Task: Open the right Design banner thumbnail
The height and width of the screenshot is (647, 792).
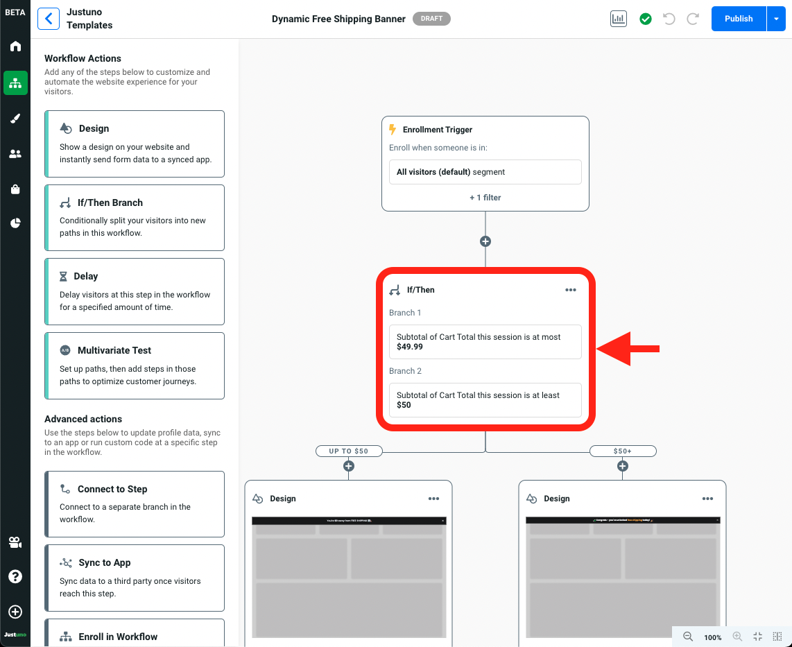Action: tap(622, 577)
